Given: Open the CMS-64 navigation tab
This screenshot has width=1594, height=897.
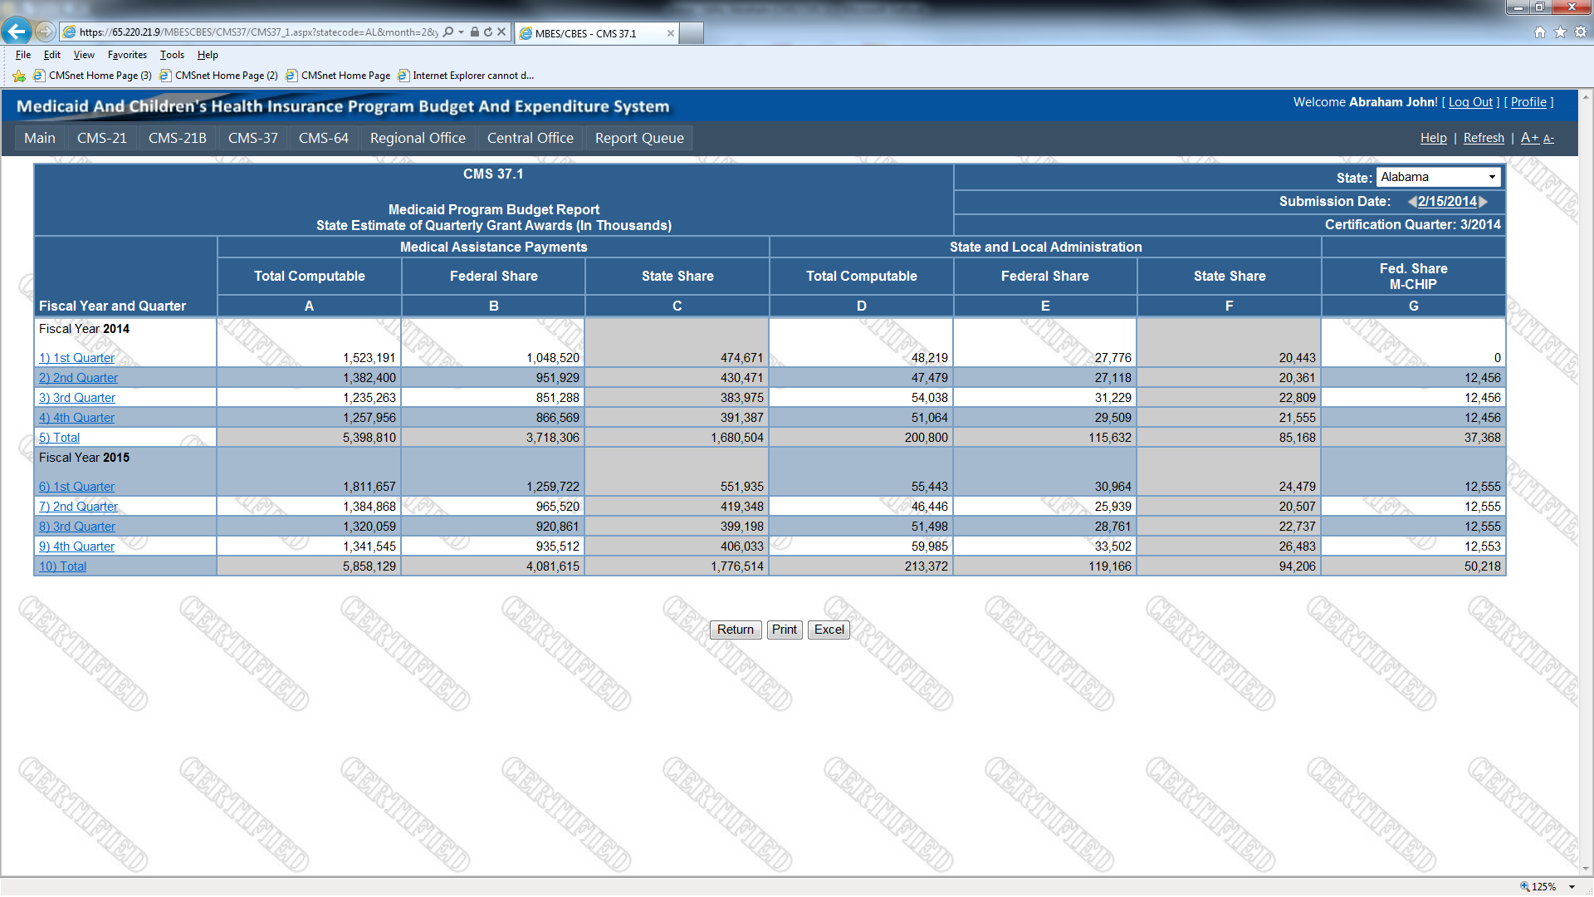Looking at the screenshot, I should [323, 138].
